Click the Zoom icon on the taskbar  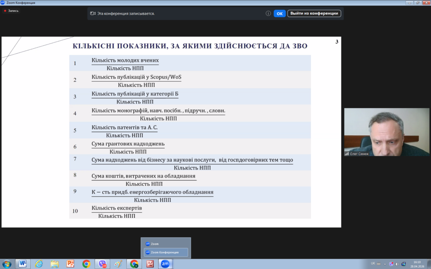click(x=165, y=264)
